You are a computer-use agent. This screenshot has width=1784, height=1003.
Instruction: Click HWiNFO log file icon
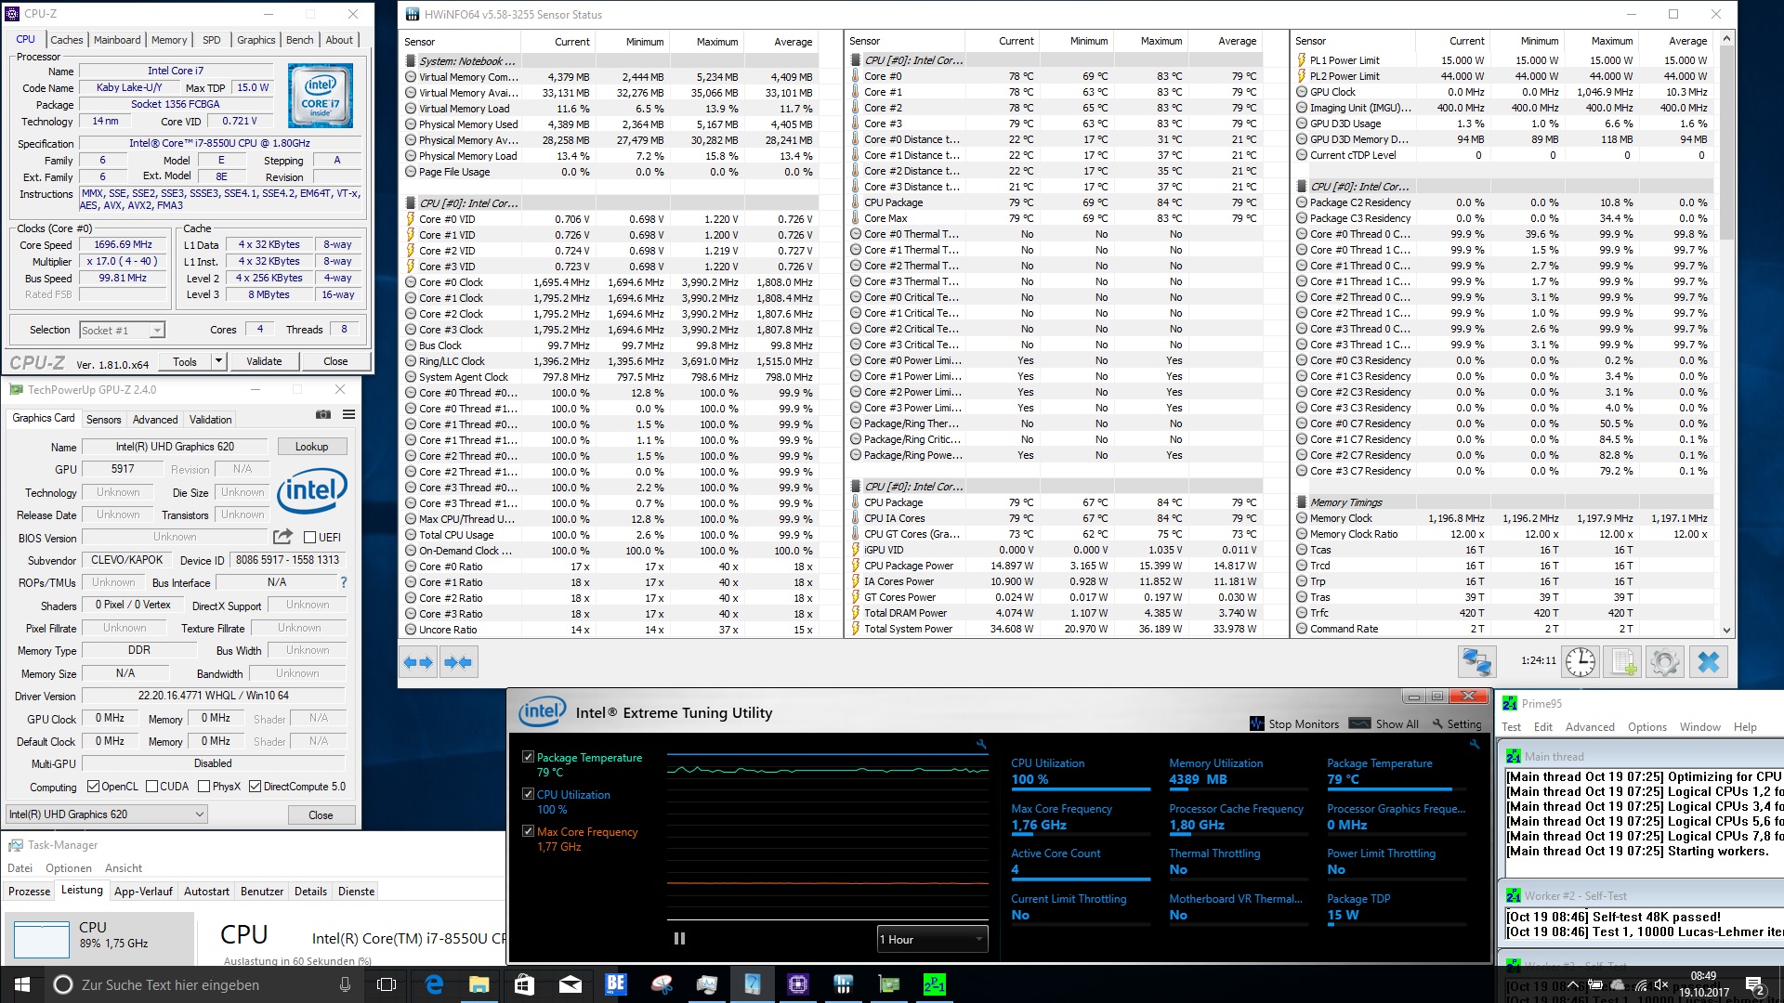click(1622, 662)
